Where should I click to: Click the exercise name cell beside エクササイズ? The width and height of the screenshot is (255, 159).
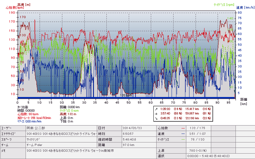point(61,134)
